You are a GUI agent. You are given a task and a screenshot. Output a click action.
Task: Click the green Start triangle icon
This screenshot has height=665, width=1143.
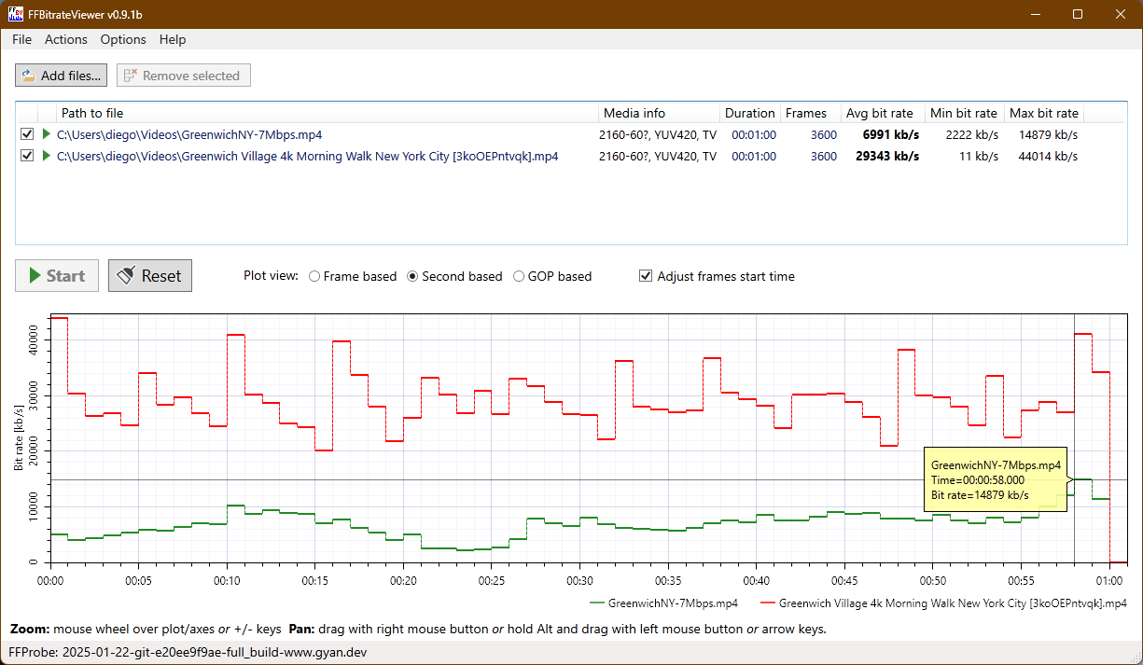pos(35,275)
